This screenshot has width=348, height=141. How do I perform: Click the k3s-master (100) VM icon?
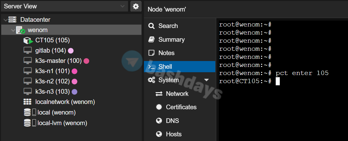click(x=28, y=61)
